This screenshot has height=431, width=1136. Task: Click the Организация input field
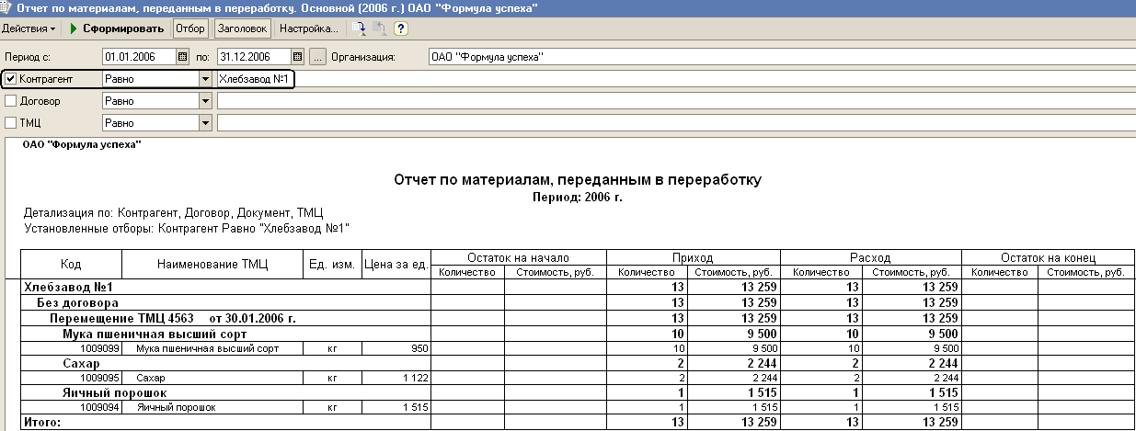coord(773,57)
